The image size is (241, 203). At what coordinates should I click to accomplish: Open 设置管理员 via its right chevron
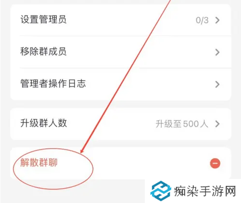[x=217, y=20]
